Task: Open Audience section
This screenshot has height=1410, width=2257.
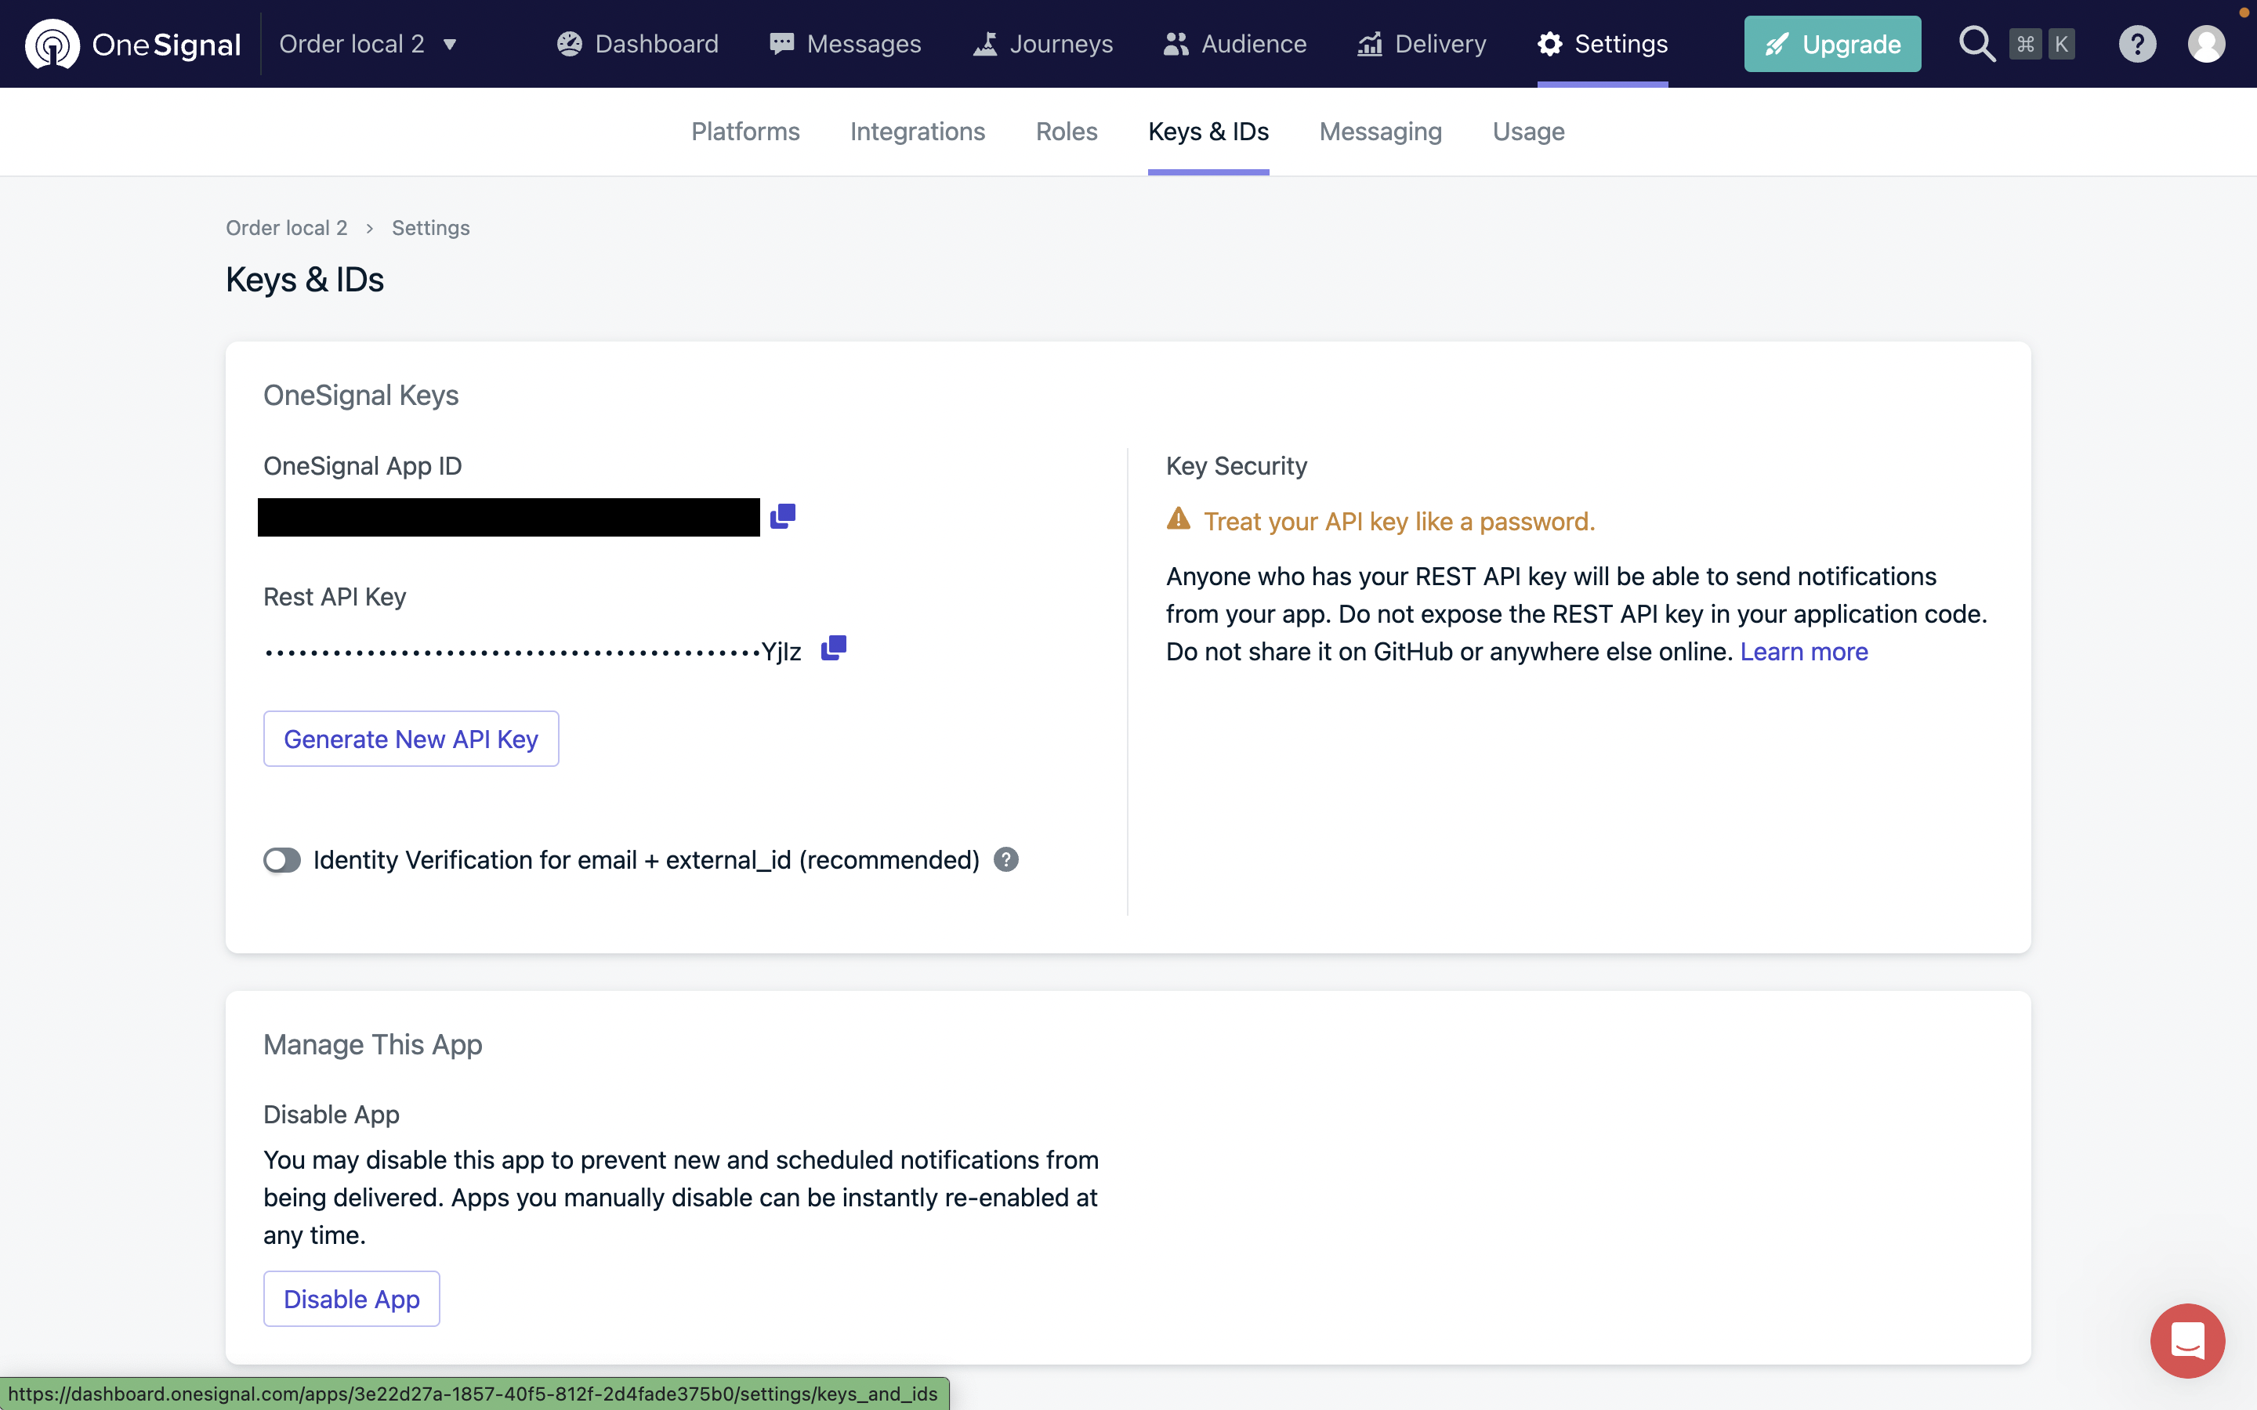Action: [x=1235, y=44]
